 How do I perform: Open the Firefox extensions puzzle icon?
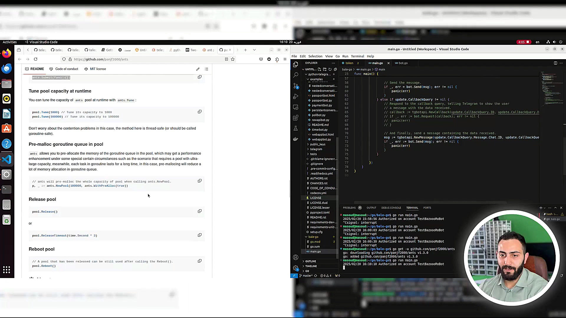(x=277, y=59)
